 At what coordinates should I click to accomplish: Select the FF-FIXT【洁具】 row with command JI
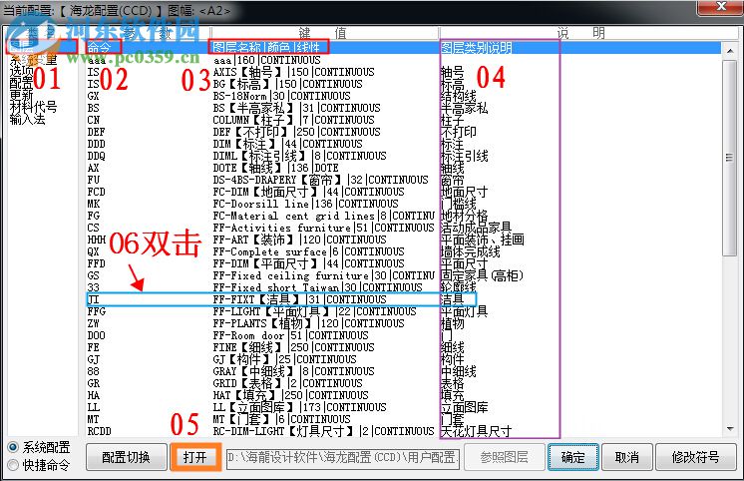[403, 299]
